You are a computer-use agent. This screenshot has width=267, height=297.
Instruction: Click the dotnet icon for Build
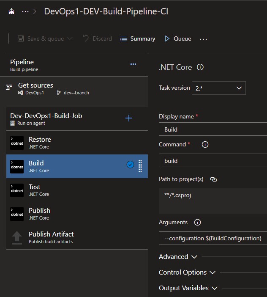pos(17,167)
